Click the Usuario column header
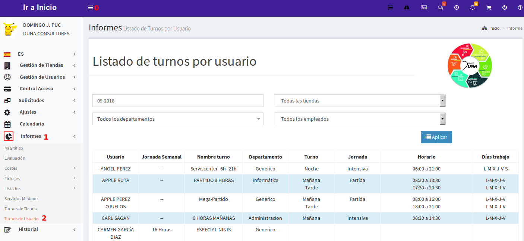This screenshot has height=241, width=524. tap(116, 157)
